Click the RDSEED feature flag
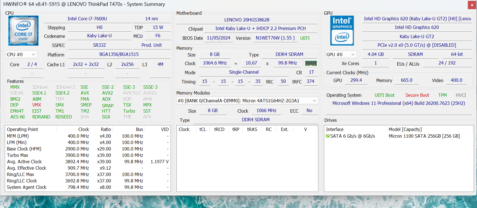The height and width of the screenshot is (208, 477). tap(64, 117)
